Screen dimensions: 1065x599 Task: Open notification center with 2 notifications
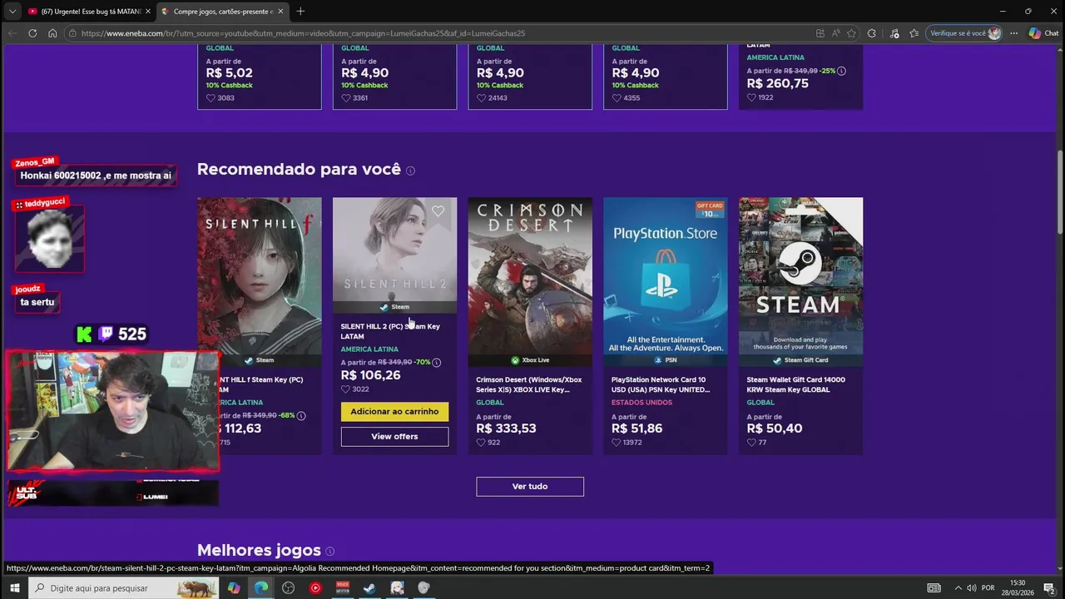(1050, 588)
